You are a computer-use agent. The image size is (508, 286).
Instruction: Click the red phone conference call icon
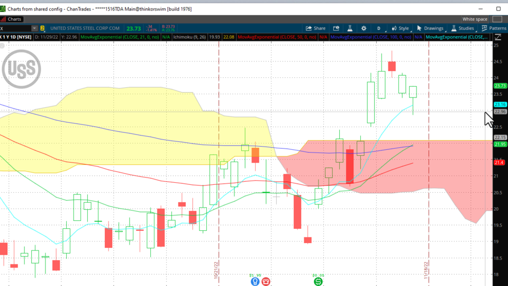click(266, 281)
